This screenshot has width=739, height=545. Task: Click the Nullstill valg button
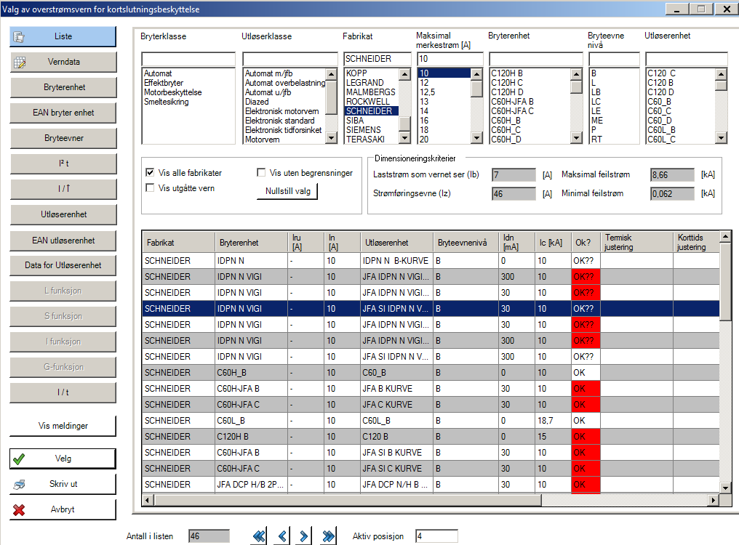(x=287, y=191)
